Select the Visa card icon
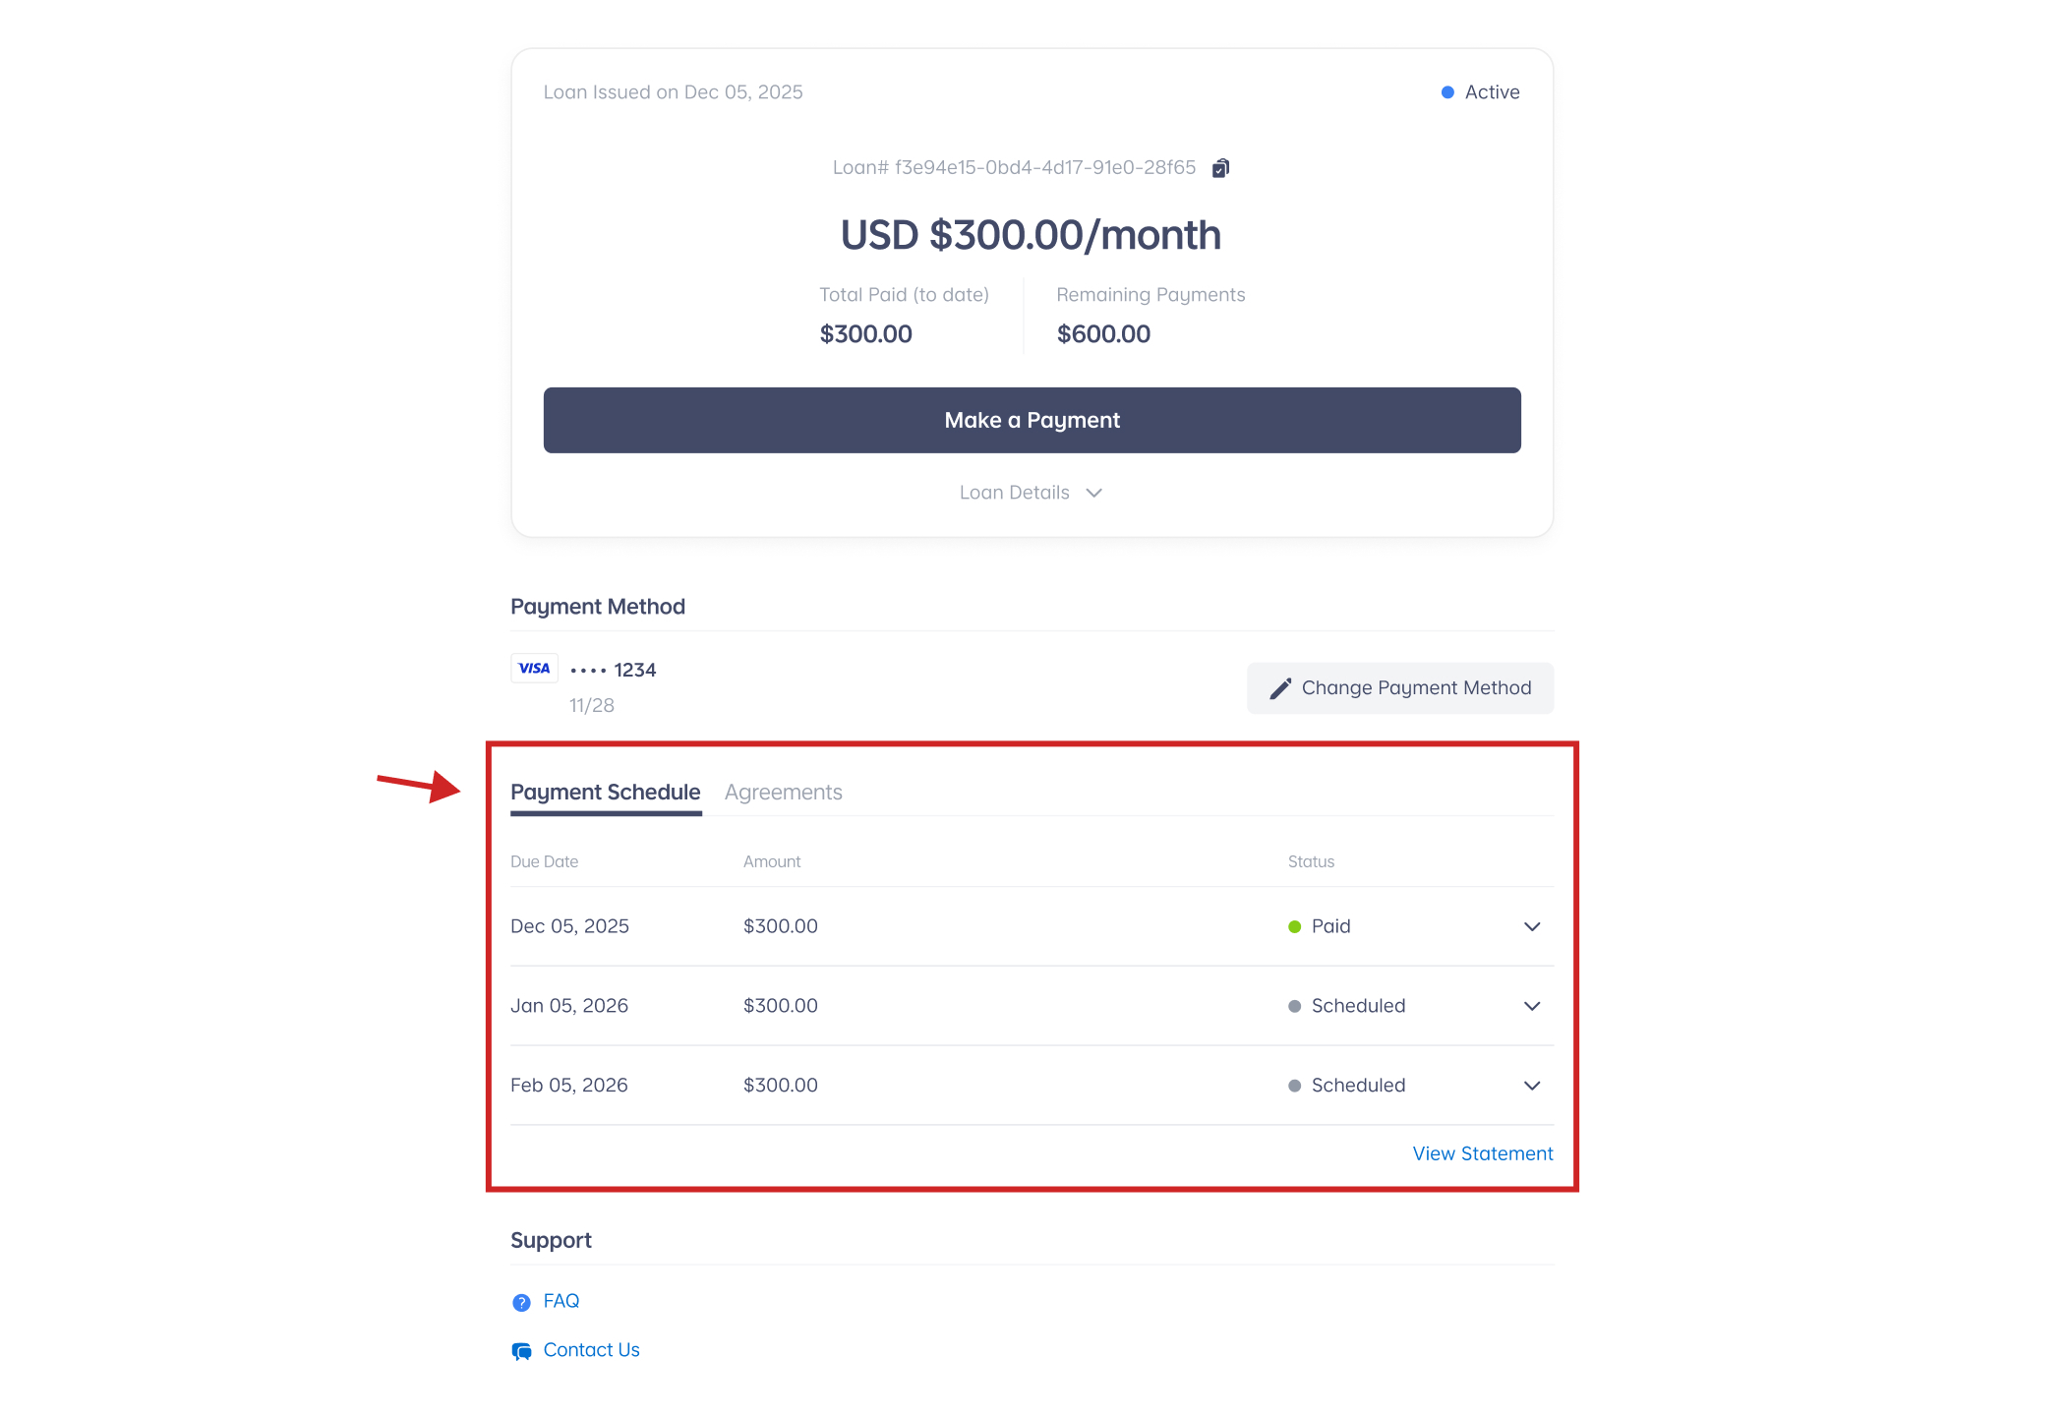 point(533,668)
